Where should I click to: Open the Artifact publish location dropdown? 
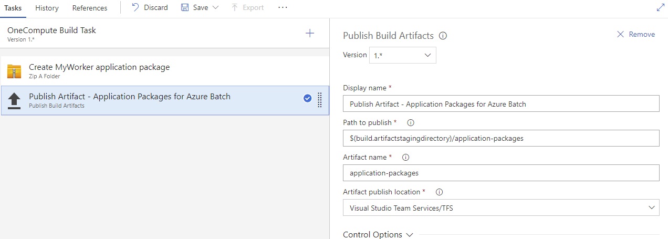500,208
